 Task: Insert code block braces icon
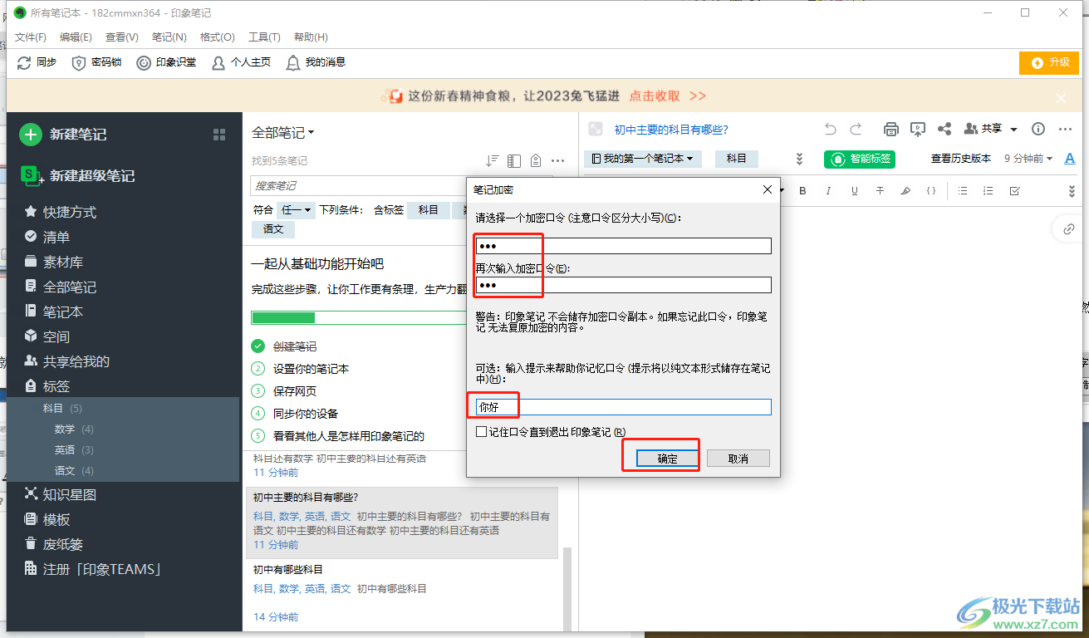[x=931, y=191]
